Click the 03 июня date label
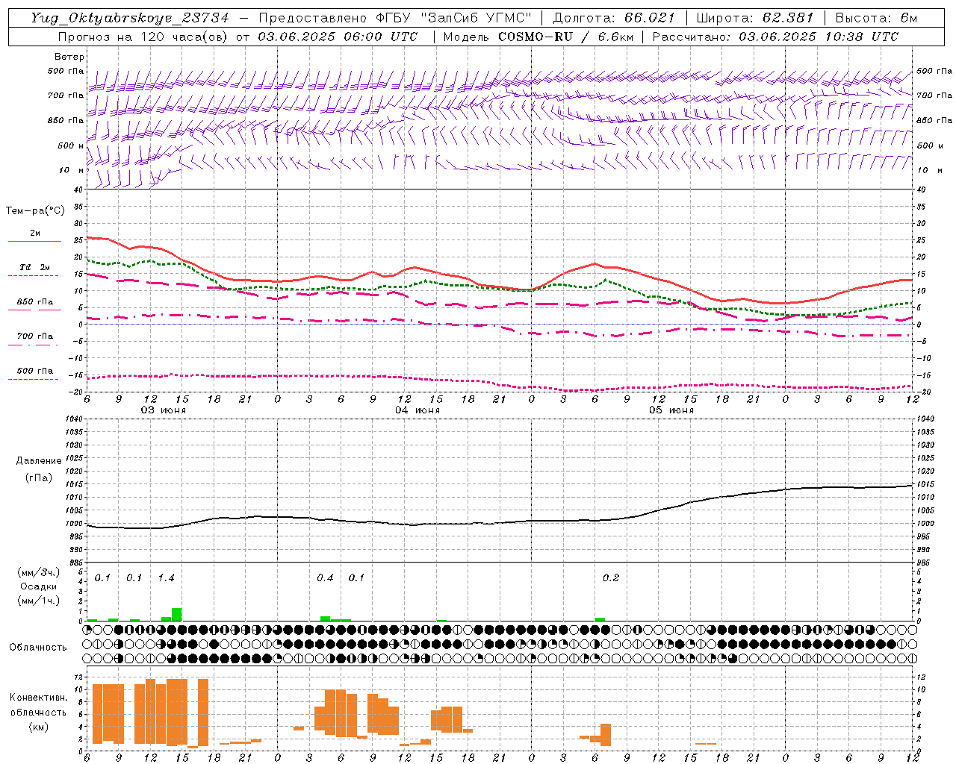This screenshot has height=764, width=956. pos(164,410)
